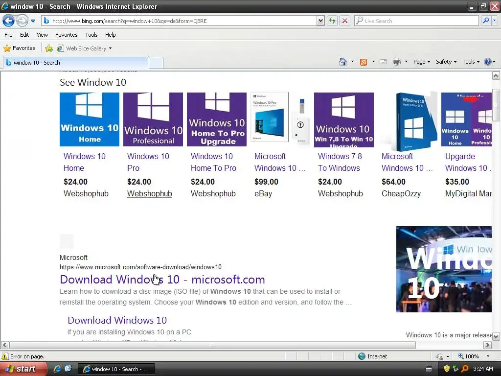Image resolution: width=501 pixels, height=376 pixels.
Task: Expand the Home button dropdown arrow
Action: (352, 62)
